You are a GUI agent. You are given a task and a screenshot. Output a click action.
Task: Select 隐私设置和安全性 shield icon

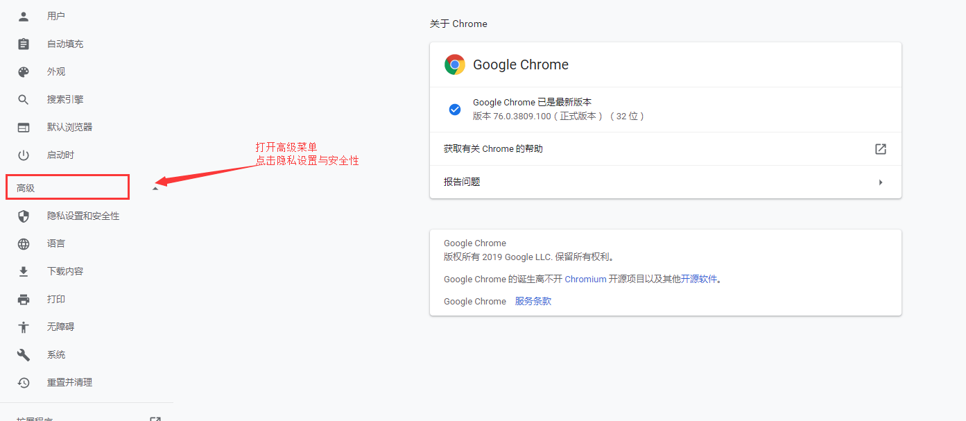click(x=24, y=216)
